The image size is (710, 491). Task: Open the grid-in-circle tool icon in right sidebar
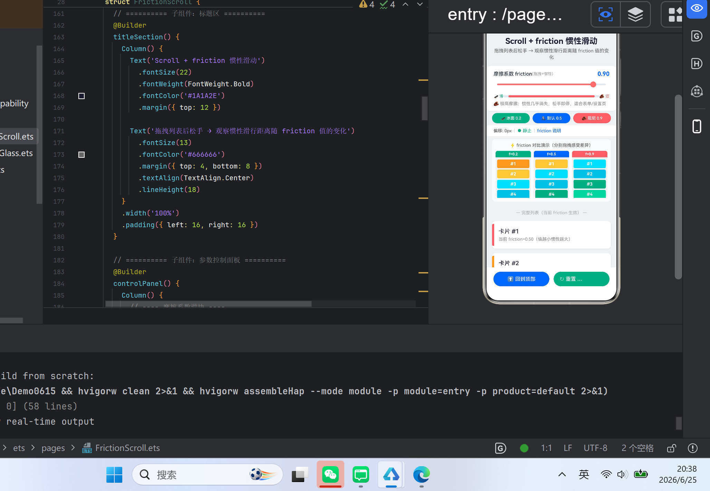(697, 91)
